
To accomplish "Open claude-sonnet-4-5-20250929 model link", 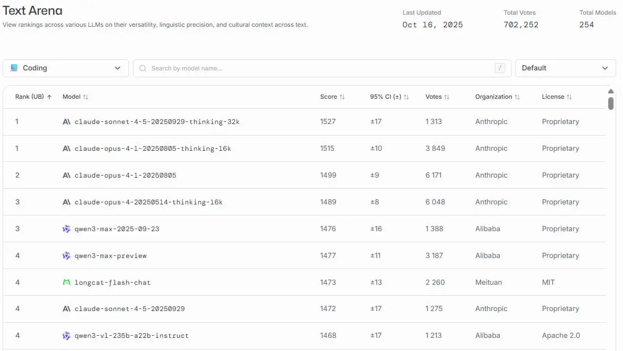I will [x=129, y=309].
